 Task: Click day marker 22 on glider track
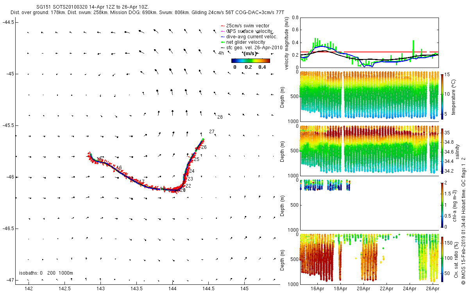coord(188,186)
